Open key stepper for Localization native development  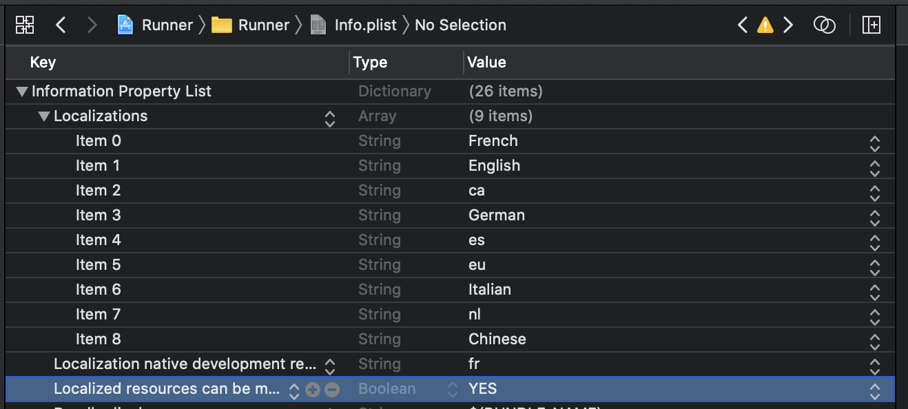(330, 366)
